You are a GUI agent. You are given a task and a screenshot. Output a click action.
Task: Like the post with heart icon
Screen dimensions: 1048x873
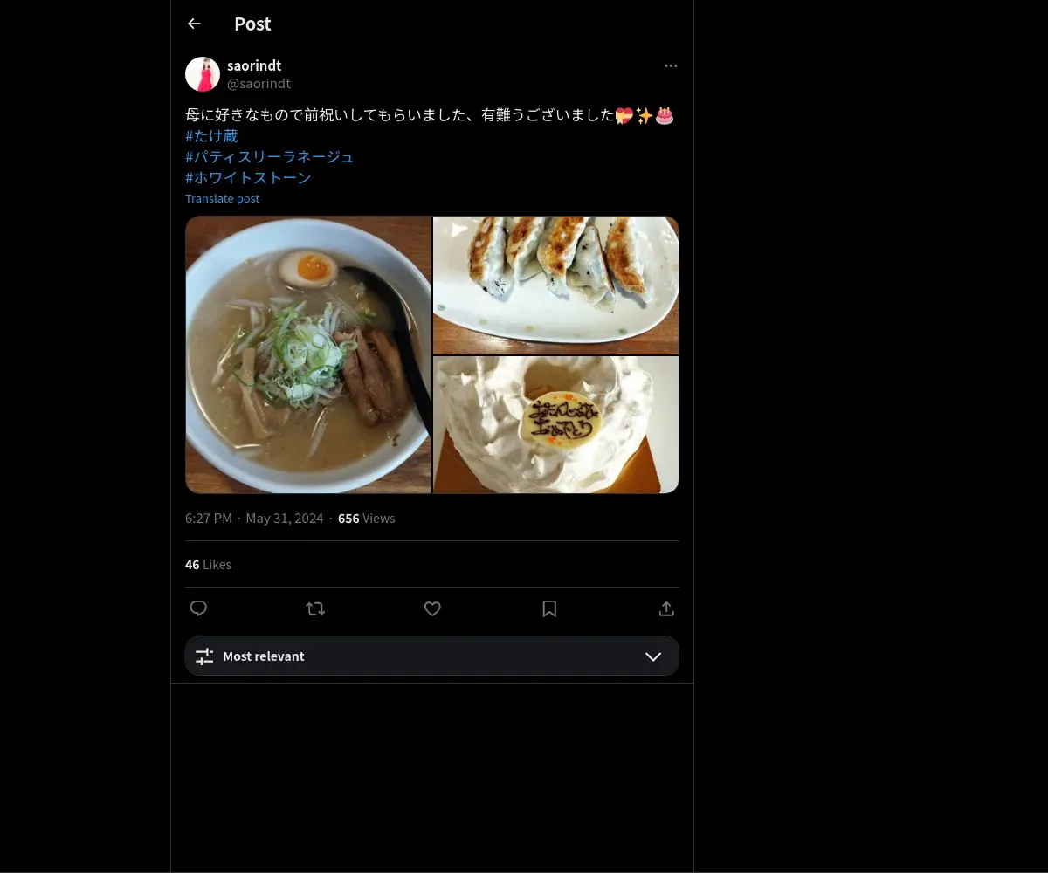tap(432, 608)
